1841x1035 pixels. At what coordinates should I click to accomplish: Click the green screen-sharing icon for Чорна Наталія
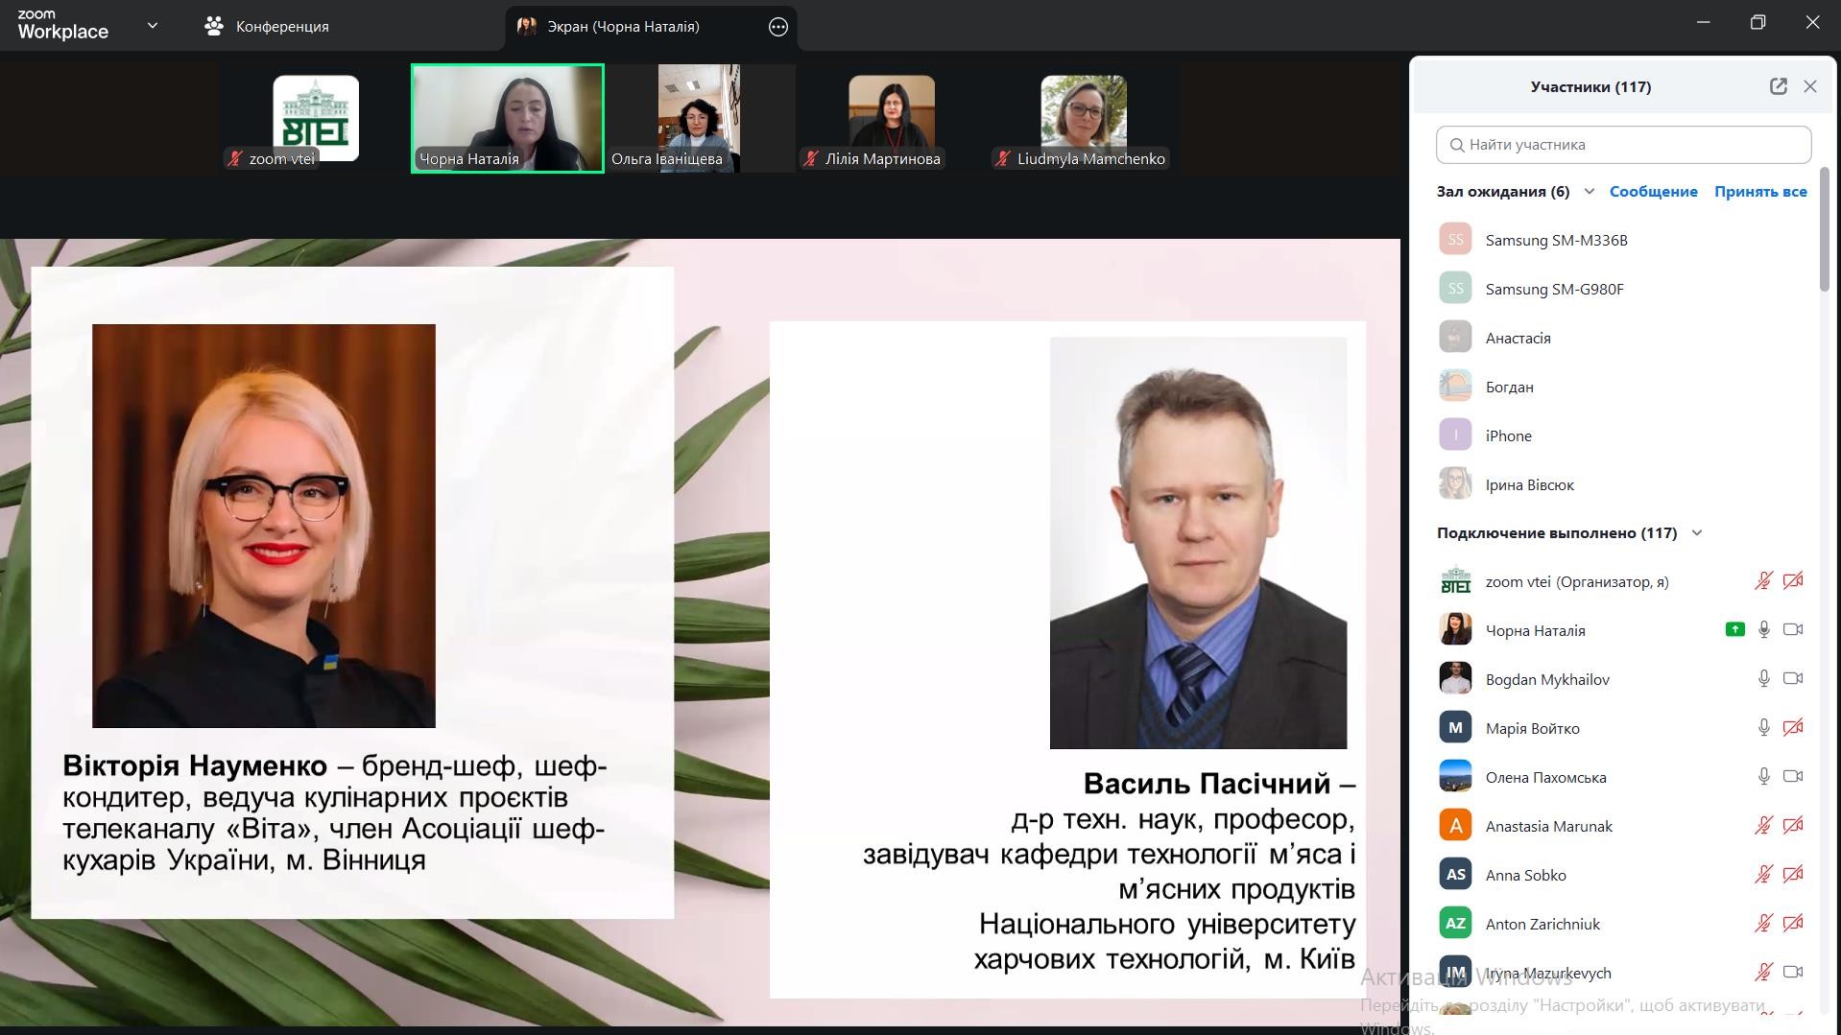point(1733,630)
